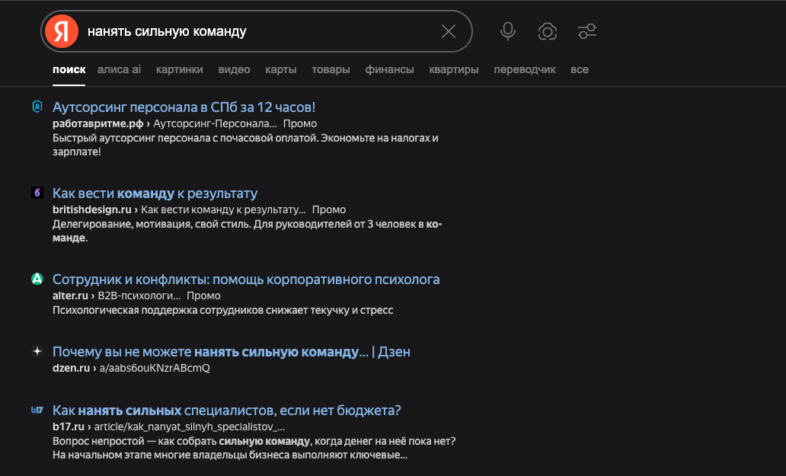
Task: Select the видео tab
Action: [x=234, y=69]
